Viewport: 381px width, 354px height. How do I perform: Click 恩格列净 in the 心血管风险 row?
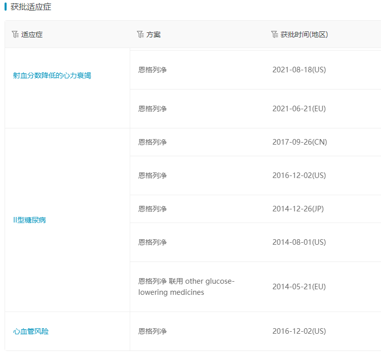(x=153, y=331)
